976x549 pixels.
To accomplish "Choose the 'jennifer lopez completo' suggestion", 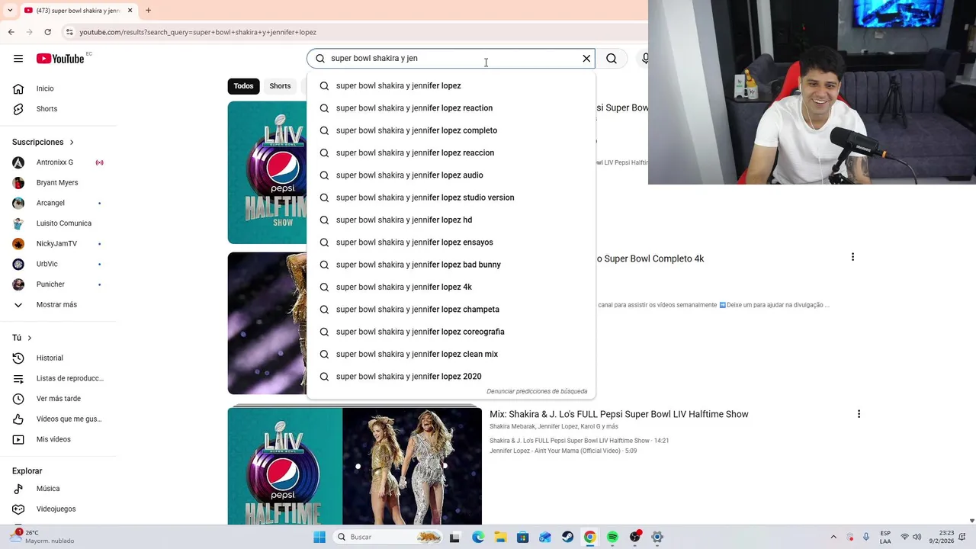I will click(x=451, y=130).
